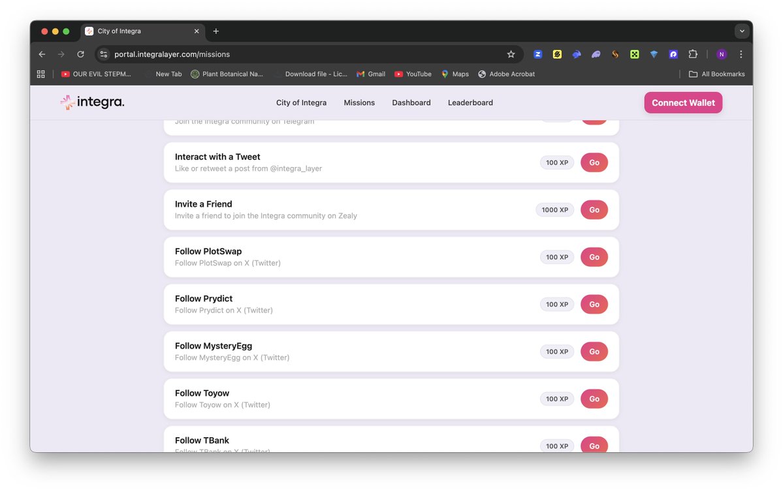Open the Plant Botanical Na... bookmark
The height and width of the screenshot is (492, 783).
227,74
